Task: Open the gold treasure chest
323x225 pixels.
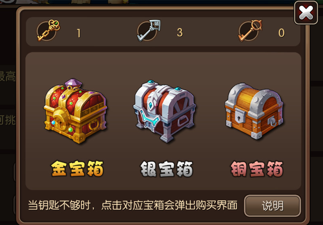Action: pyautogui.click(x=76, y=110)
